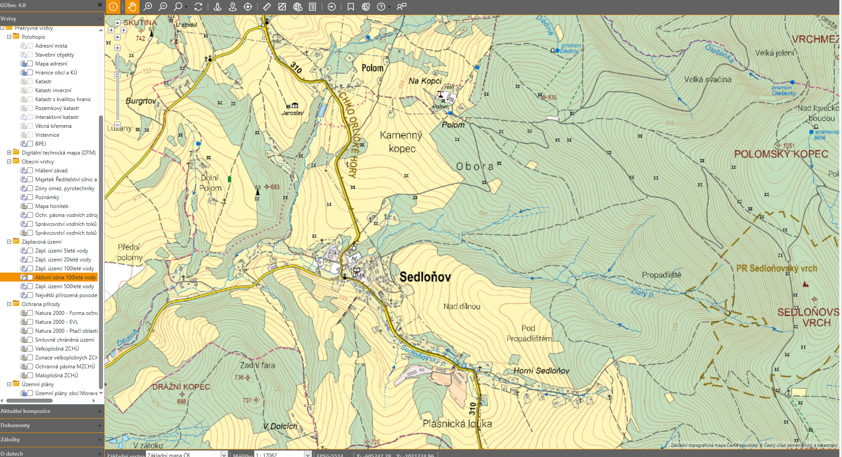Check the Natura 2000 - EVL layer
Image resolution: width=842 pixels, height=457 pixels.
30,322
